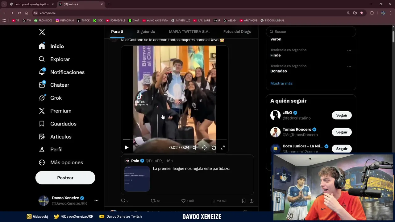Open Chrome apps grid icon
Screen dimensions: 395x222
(x=4, y=21)
